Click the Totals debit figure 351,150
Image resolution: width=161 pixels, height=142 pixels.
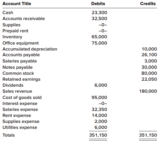point(98,135)
